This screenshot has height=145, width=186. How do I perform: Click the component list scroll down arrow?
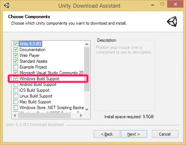(87, 109)
